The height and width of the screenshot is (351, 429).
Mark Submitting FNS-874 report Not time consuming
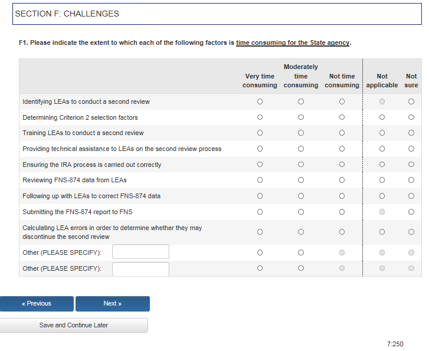(x=342, y=211)
